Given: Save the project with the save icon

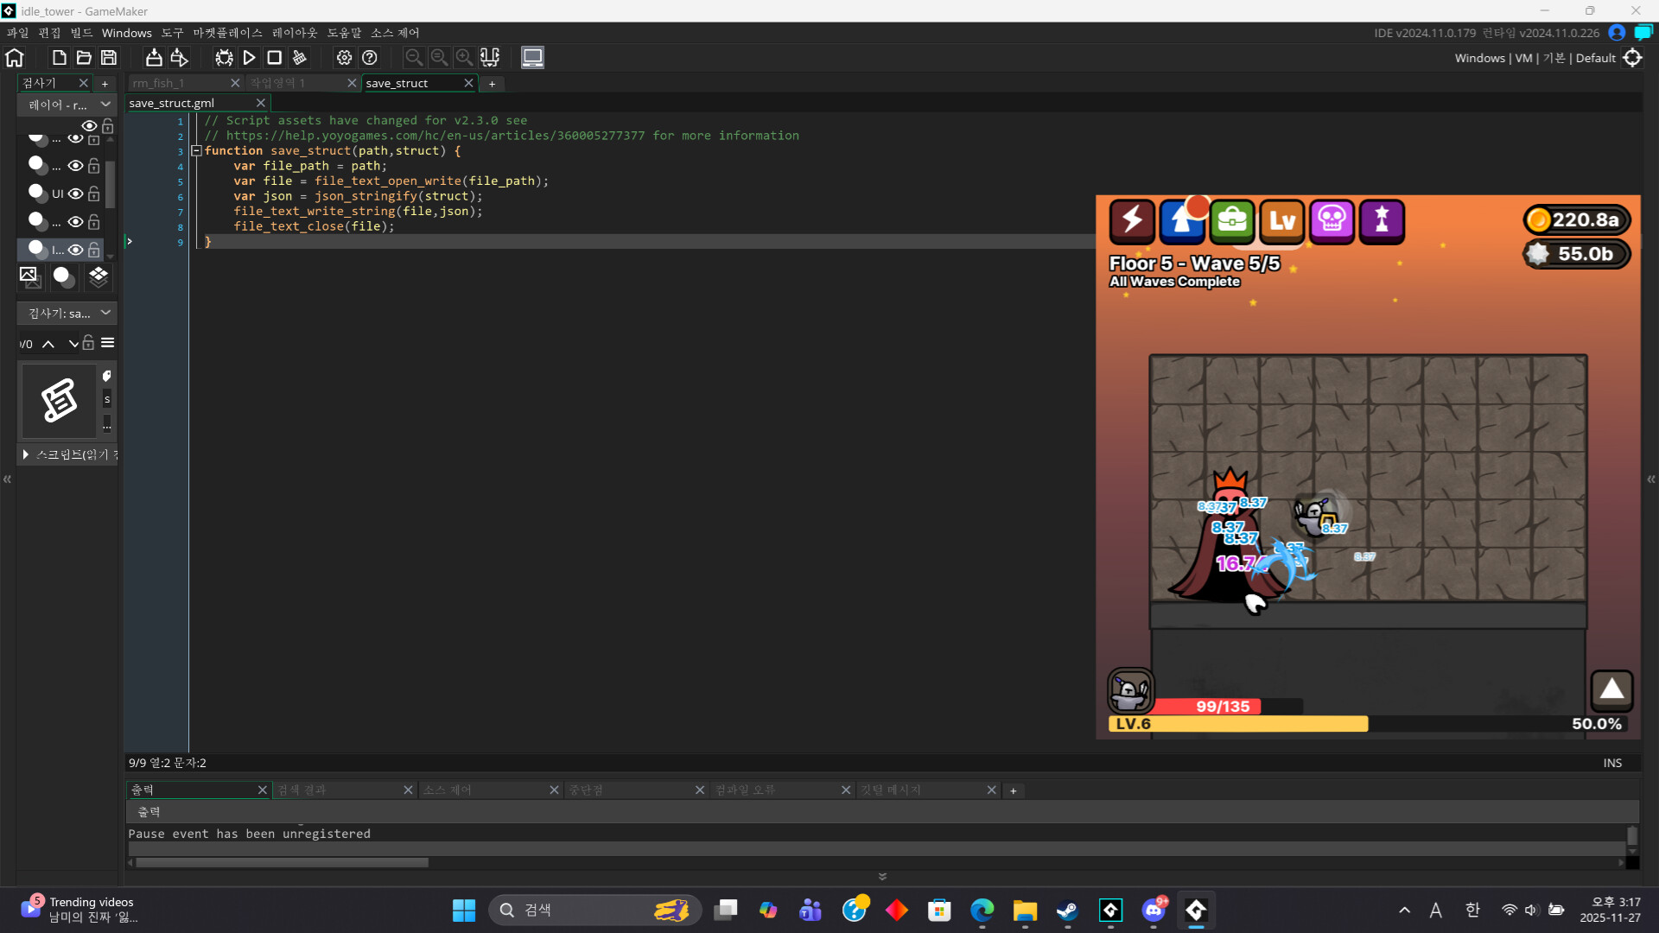Looking at the screenshot, I should click(x=108, y=58).
